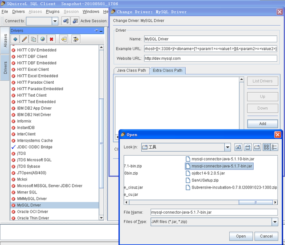The image size is (285, 245).
Task: Click the Open dialog horizontal scrollbar thumb
Action: tap(256, 202)
